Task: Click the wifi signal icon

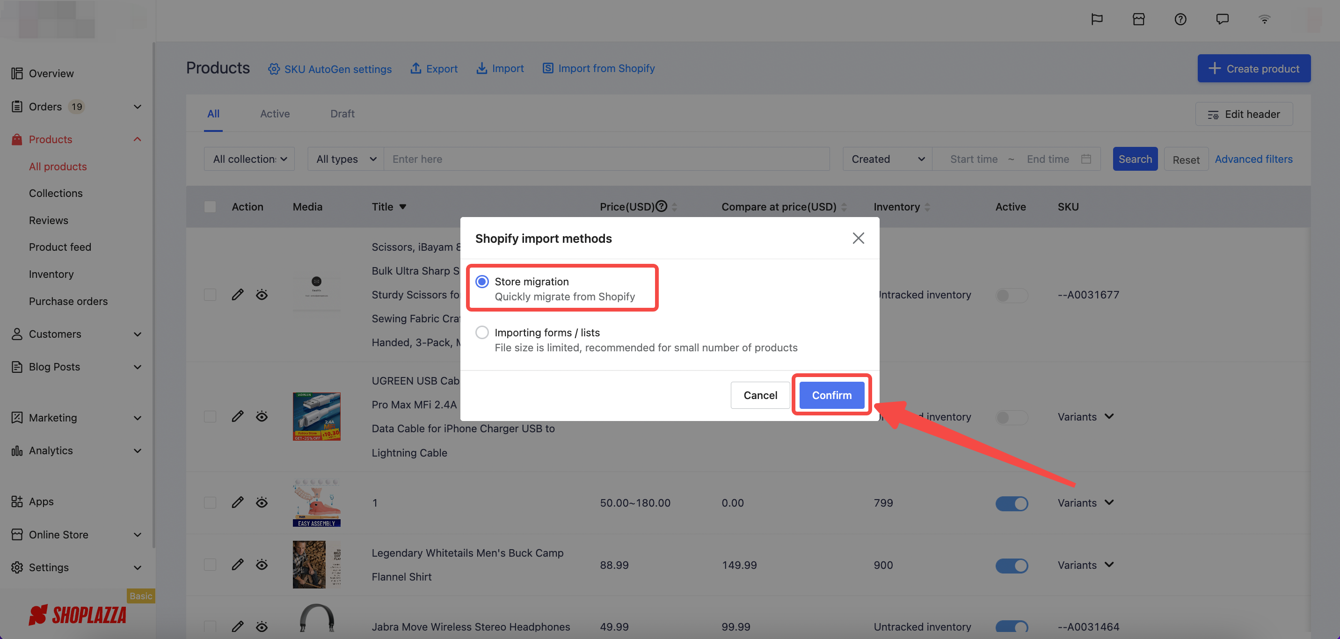Action: click(x=1264, y=19)
